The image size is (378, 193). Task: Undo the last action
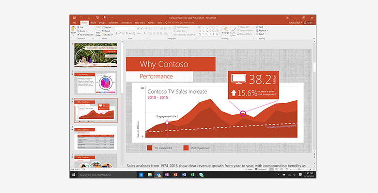click(81, 18)
